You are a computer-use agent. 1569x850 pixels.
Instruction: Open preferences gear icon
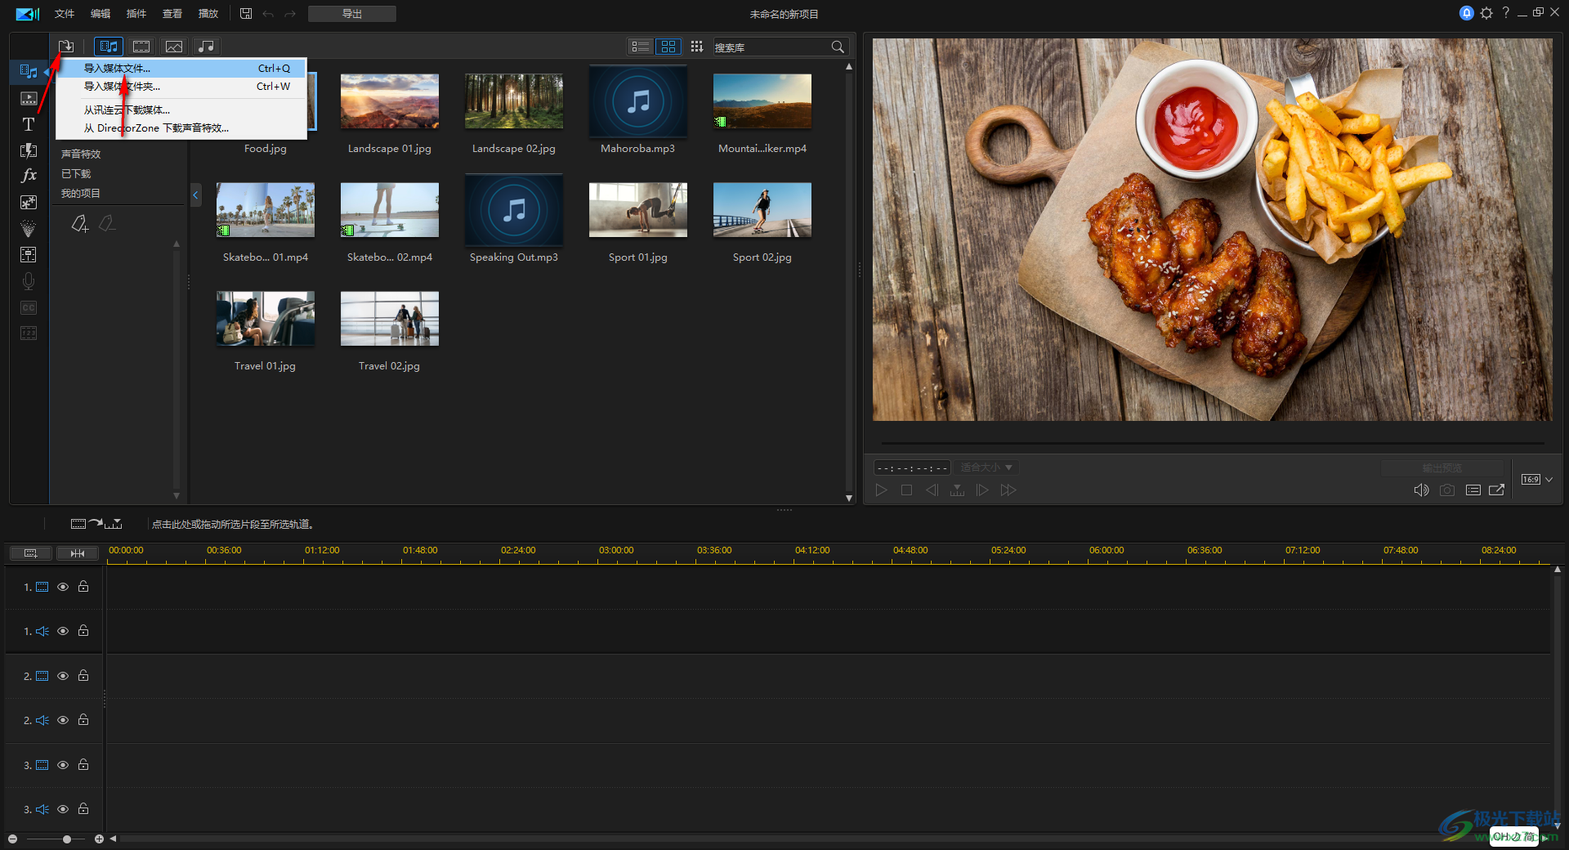[x=1486, y=13]
